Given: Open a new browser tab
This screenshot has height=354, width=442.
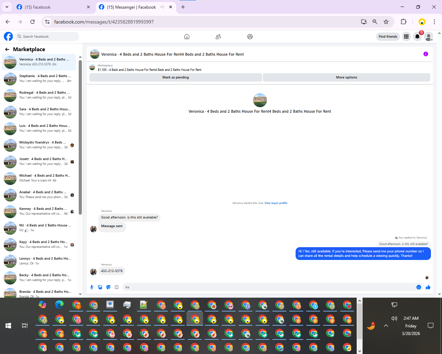Looking at the screenshot, I should click(x=183, y=7).
